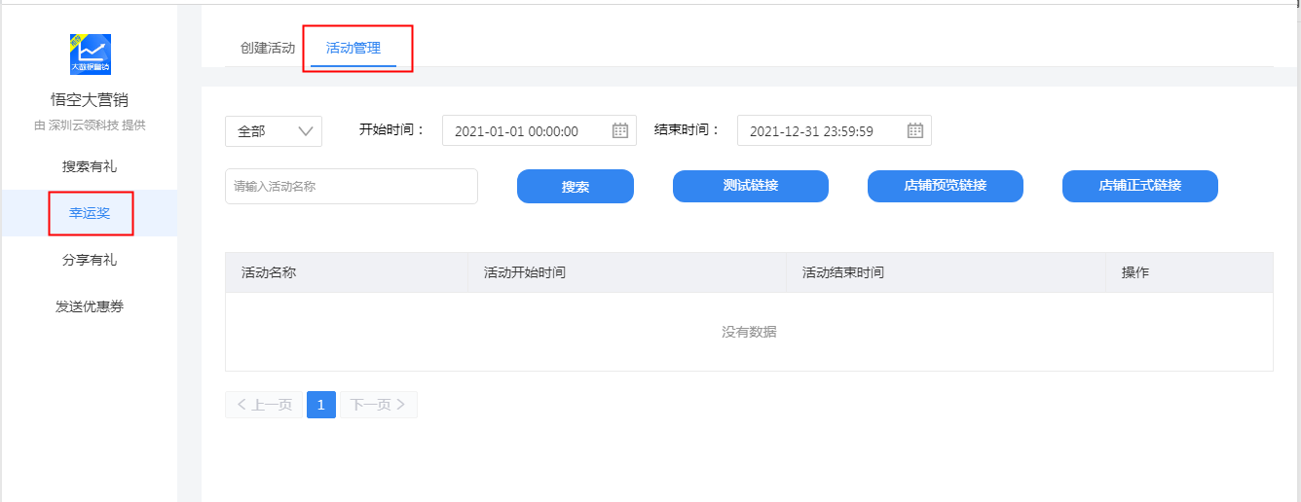Viewport: 1301px width, 502px height.
Task: Click the 没有数据 empty table message
Action: pos(749,332)
